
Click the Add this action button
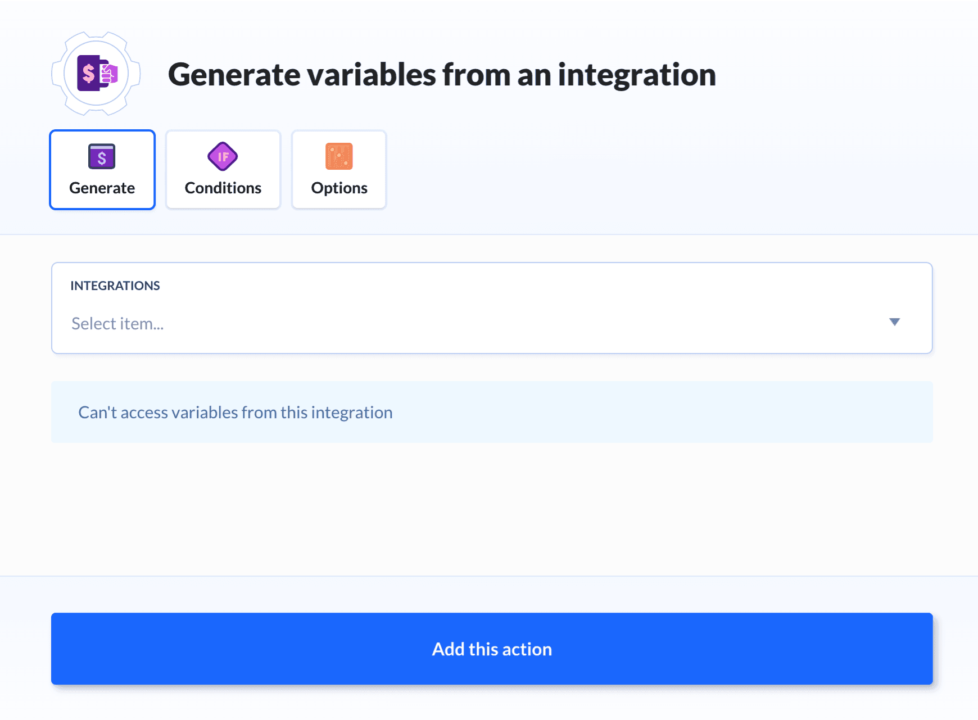492,649
